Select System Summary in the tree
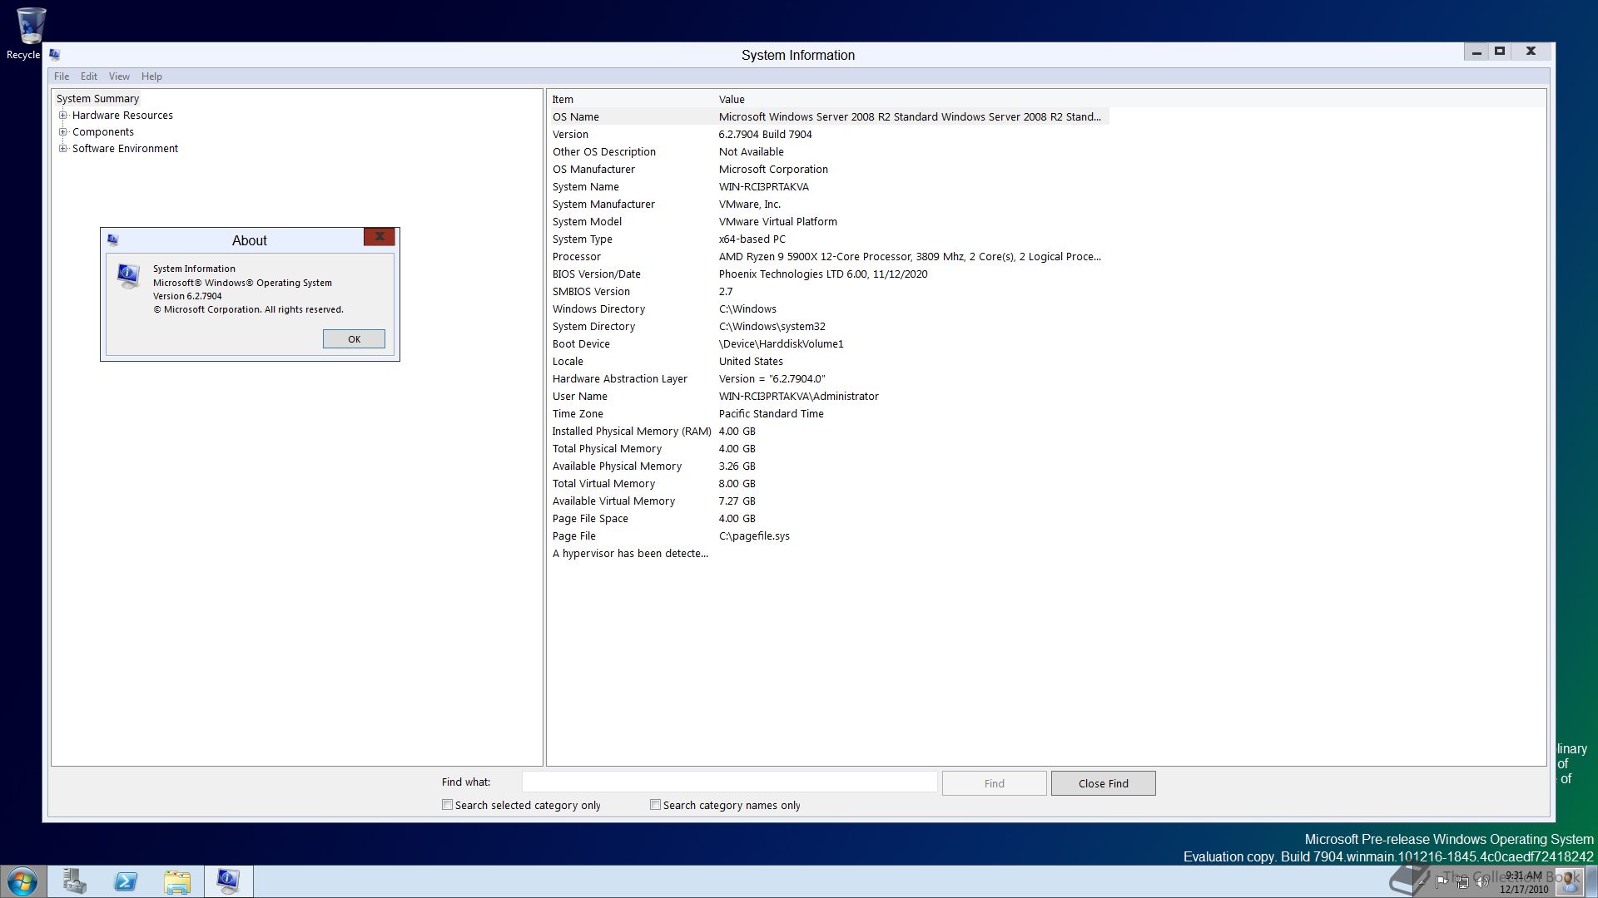The width and height of the screenshot is (1598, 898). coord(97,99)
